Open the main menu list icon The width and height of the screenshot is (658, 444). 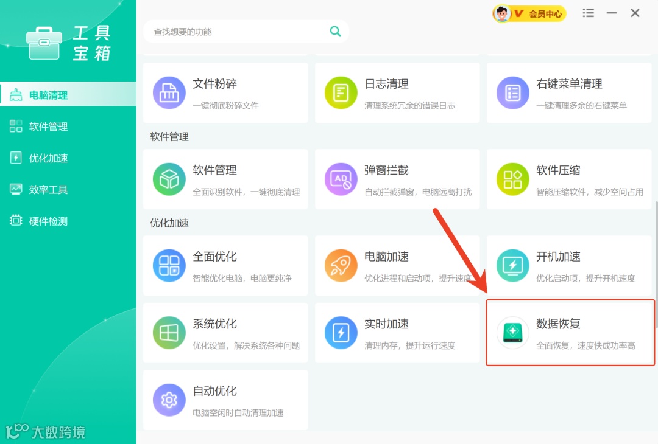click(x=589, y=13)
